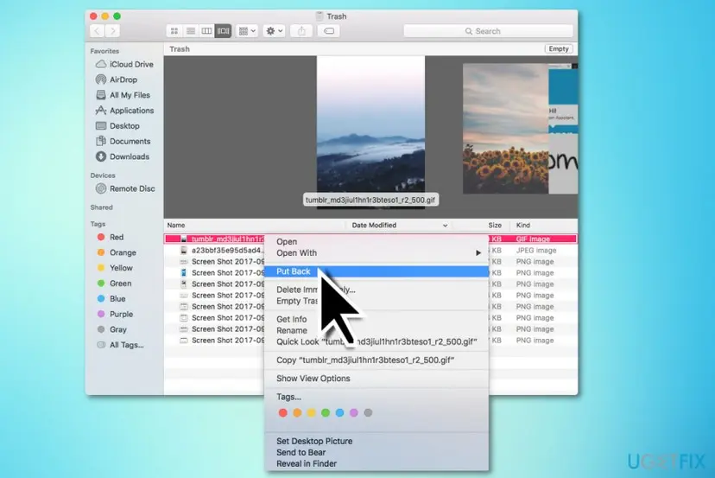Choose Show View Options menu item
This screenshot has width=715, height=478.
coord(376,379)
